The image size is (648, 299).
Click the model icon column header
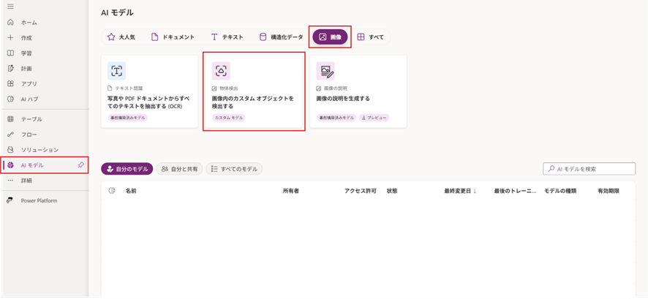(x=112, y=191)
